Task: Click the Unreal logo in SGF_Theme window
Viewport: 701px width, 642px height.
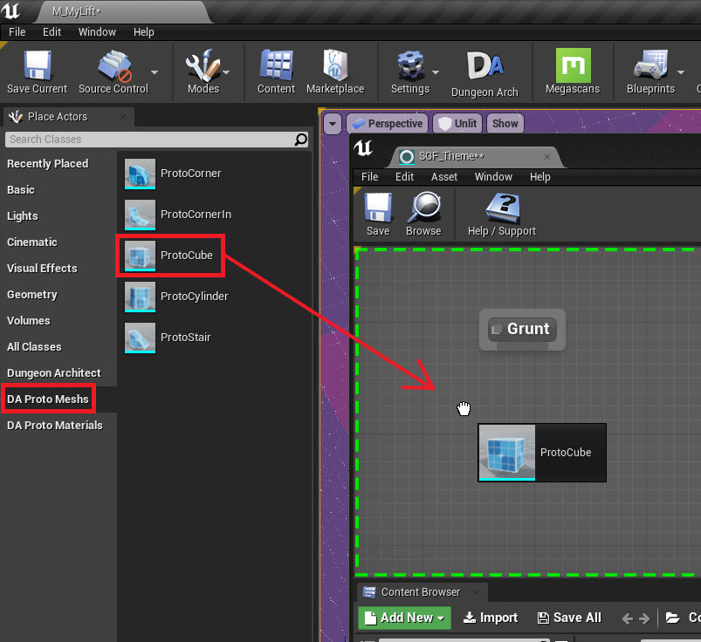Action: click(363, 148)
